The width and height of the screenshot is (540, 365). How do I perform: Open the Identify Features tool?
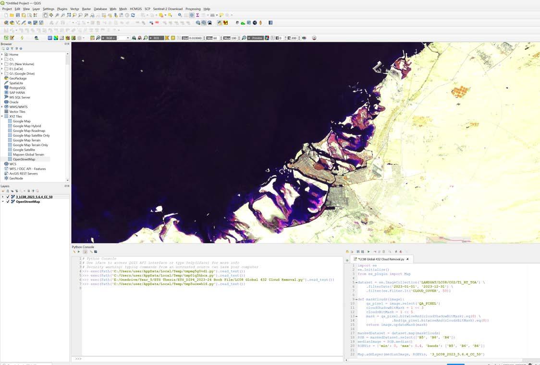[180, 15]
